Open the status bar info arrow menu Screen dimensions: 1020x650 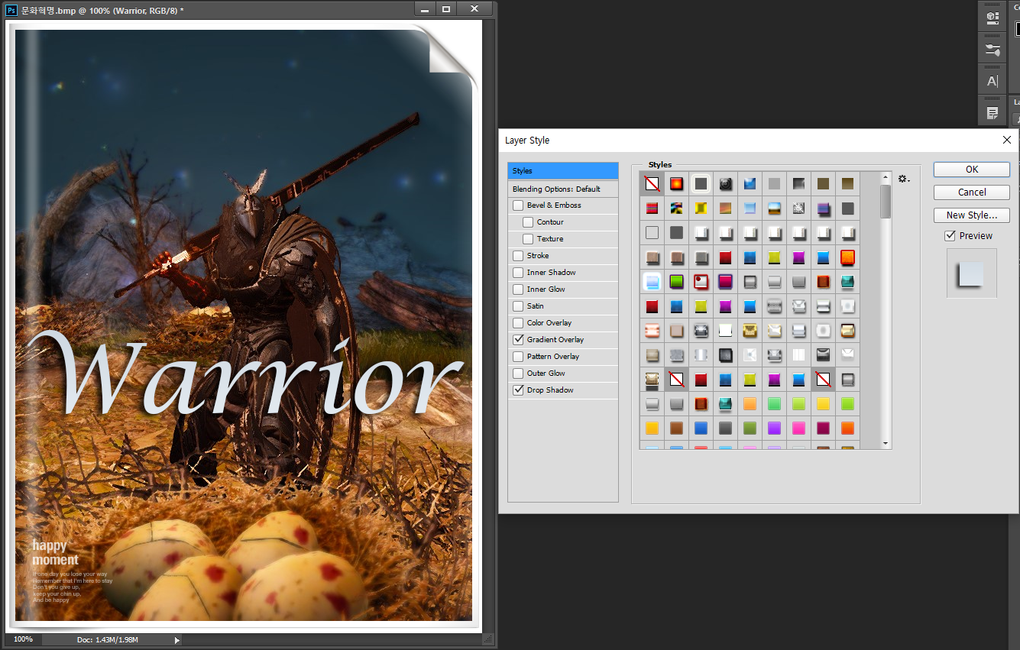[x=177, y=640]
